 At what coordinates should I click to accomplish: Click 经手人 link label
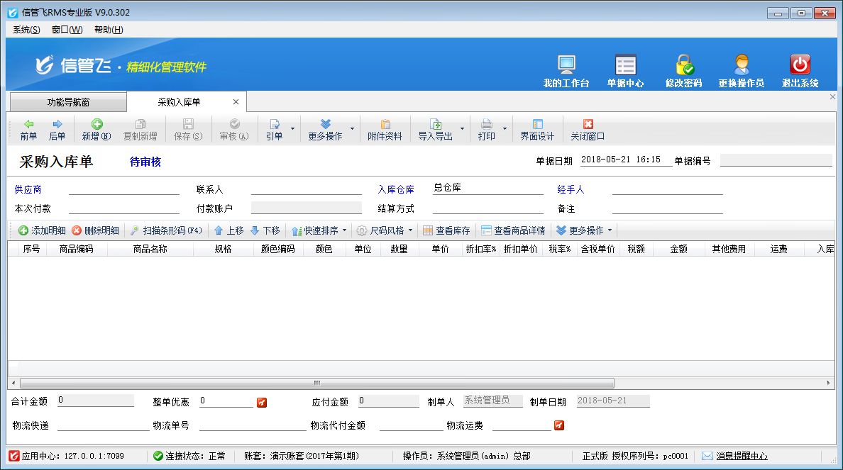[571, 189]
